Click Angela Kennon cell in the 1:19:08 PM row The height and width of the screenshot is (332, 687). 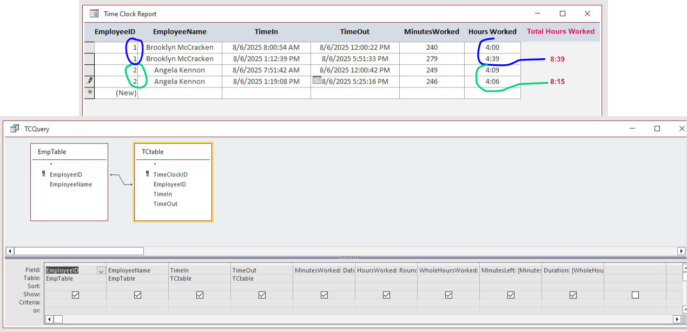tap(180, 81)
